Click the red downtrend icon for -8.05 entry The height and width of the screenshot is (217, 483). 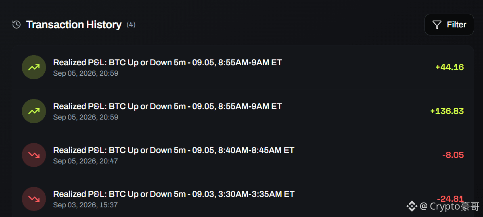(34, 155)
